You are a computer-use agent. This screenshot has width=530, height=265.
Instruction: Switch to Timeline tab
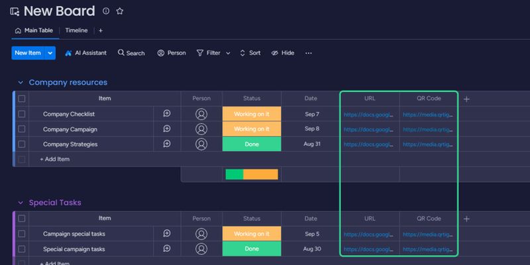[76, 30]
